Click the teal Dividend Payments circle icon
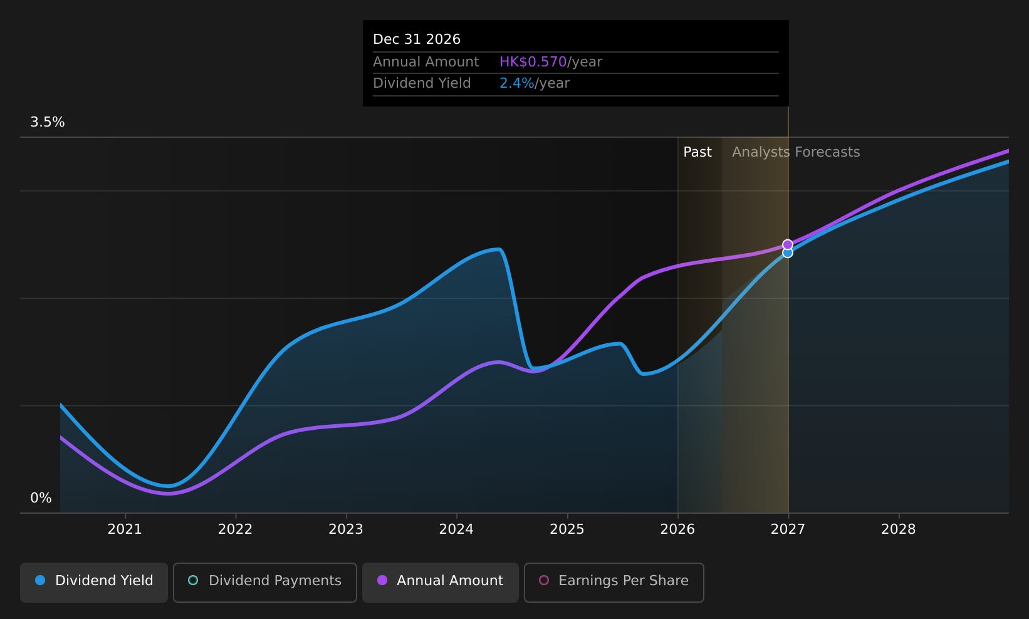The image size is (1029, 619). click(193, 580)
